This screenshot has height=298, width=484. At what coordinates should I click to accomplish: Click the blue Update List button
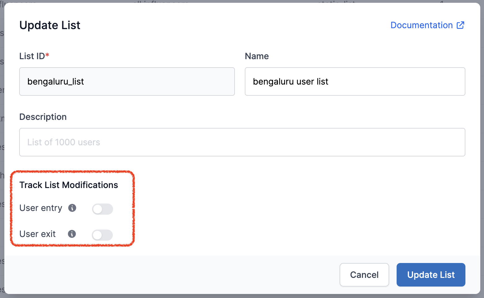431,275
